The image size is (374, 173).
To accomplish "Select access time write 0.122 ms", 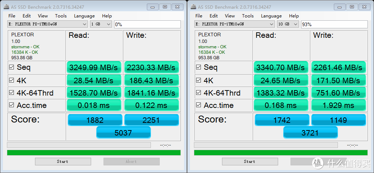I will [151, 105].
